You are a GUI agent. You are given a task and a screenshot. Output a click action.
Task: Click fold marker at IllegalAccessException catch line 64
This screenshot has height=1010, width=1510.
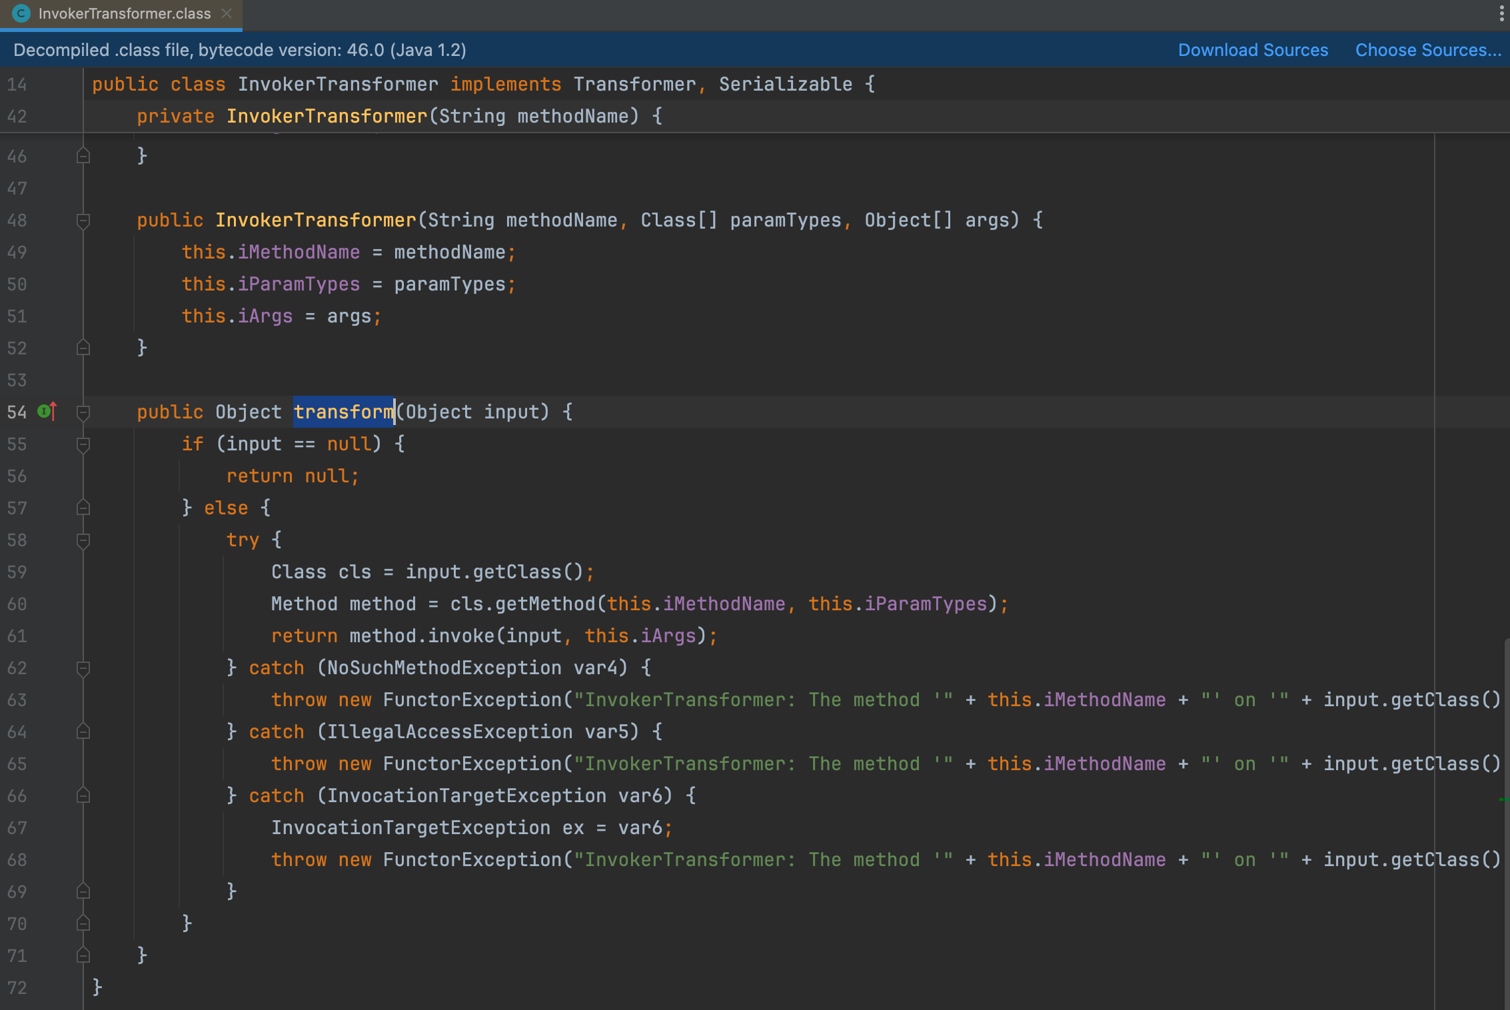click(83, 732)
